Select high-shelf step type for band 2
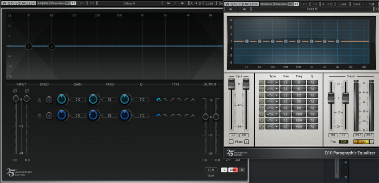 (x=172, y=115)
